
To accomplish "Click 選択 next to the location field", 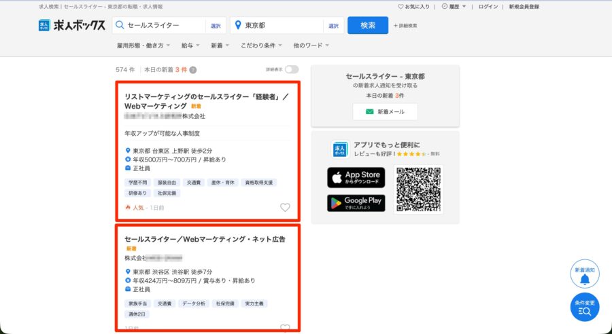I will (334, 26).
